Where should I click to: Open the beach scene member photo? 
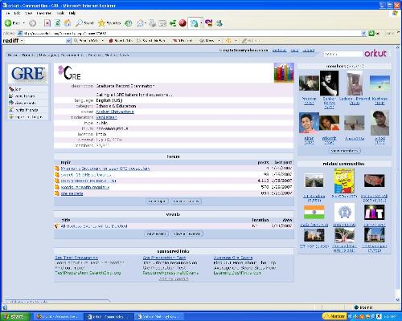pyautogui.click(x=379, y=83)
